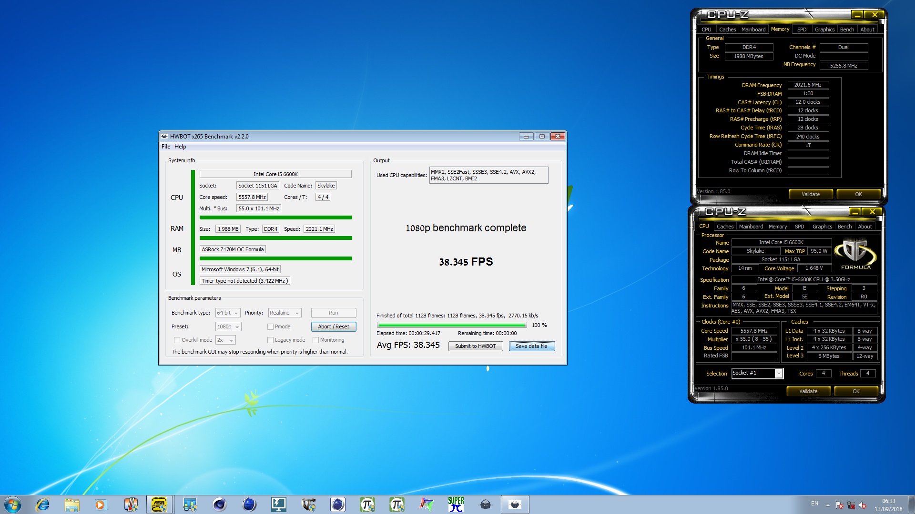
Task: Click the green bar under RAM info
Action: tap(276, 238)
